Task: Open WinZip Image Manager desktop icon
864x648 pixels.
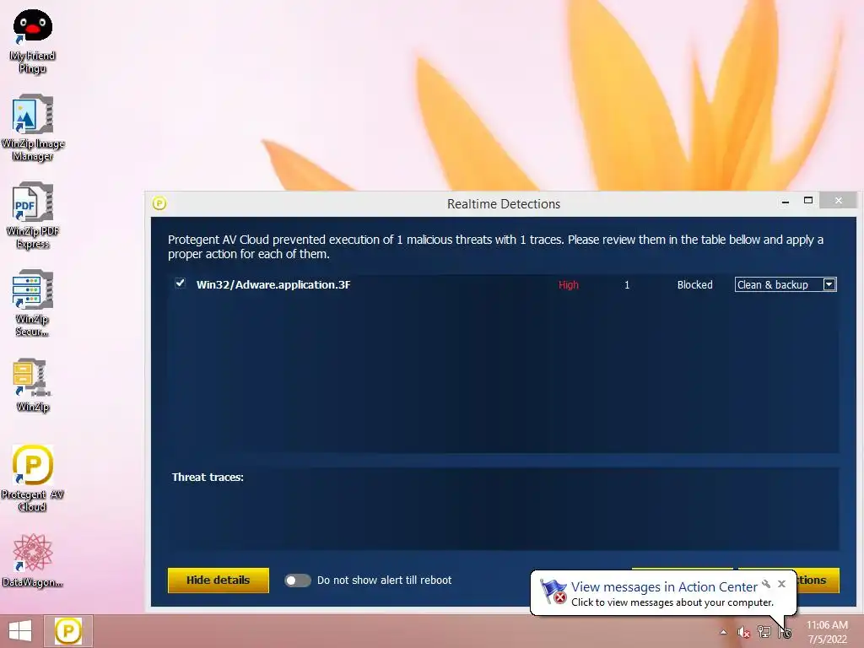Action: tap(33, 128)
